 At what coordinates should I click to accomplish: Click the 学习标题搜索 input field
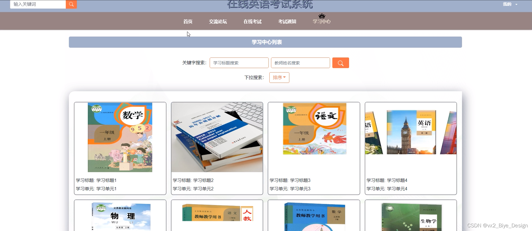coord(239,63)
